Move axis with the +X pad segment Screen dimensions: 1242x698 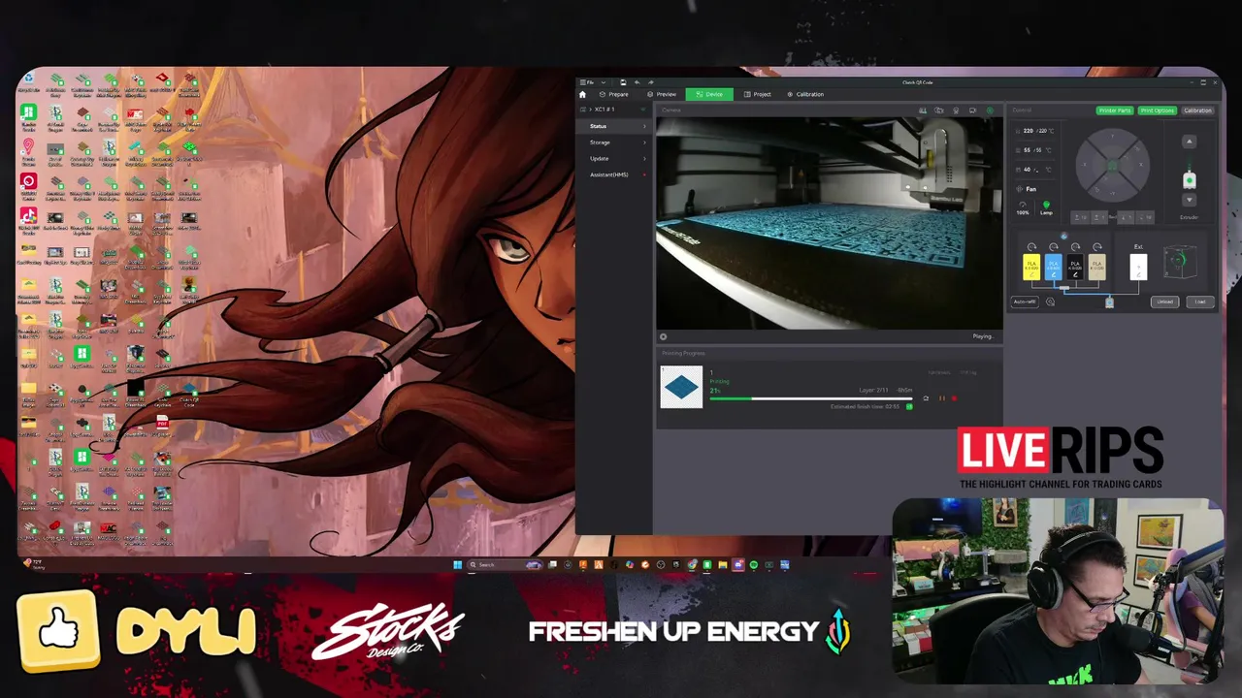pyautogui.click(x=1141, y=165)
